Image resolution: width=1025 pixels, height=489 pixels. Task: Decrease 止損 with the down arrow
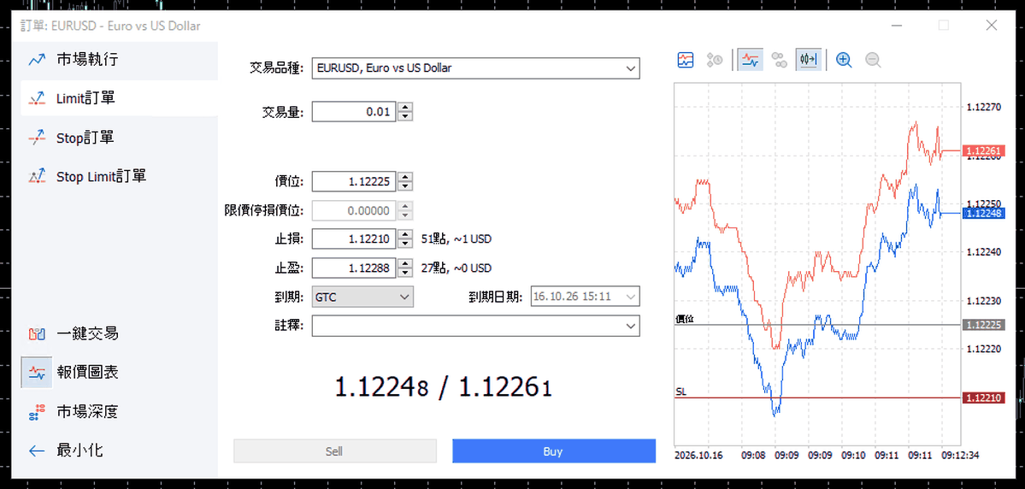[405, 244]
